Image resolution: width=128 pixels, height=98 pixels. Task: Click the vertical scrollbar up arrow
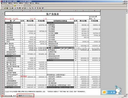pyautogui.click(x=126, y=11)
